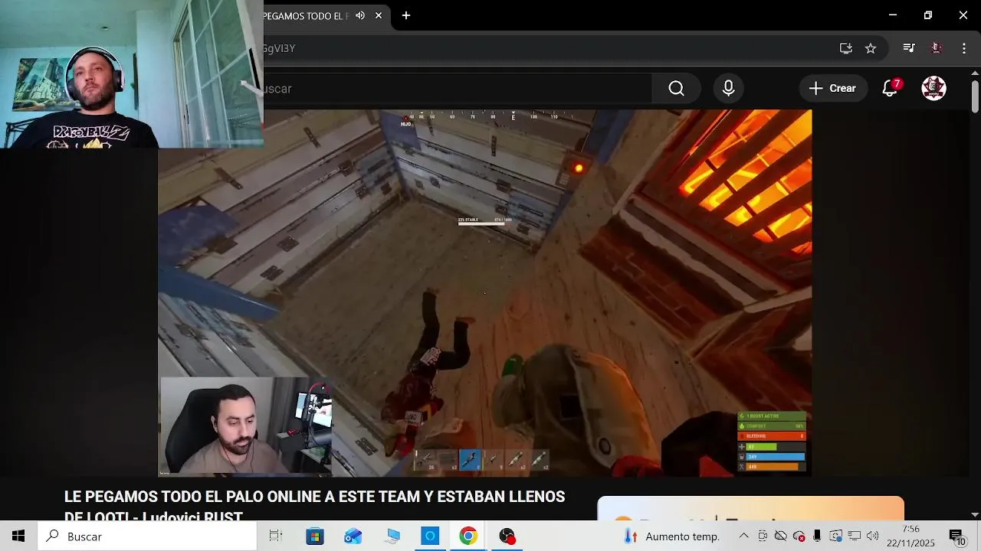The width and height of the screenshot is (981, 551).
Task: Switch to Google Chrome in the taskbar
Action: 468,536
